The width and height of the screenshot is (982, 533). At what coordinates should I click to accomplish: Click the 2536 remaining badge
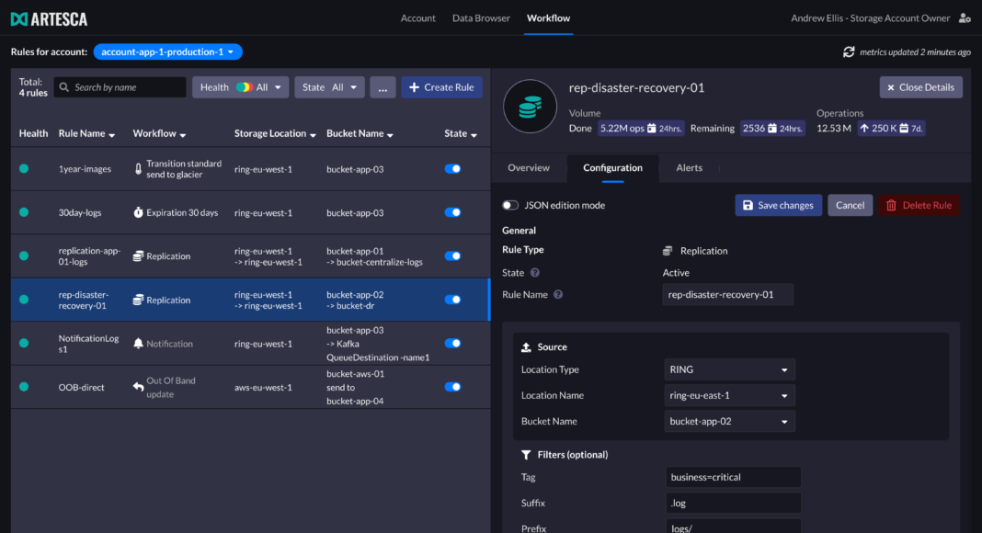point(772,129)
